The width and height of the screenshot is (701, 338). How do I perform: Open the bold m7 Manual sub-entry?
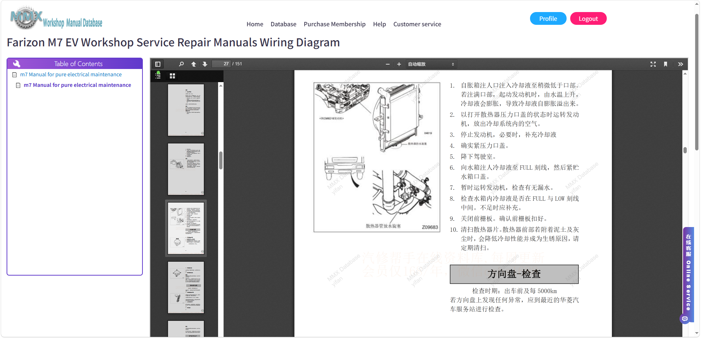tap(77, 85)
